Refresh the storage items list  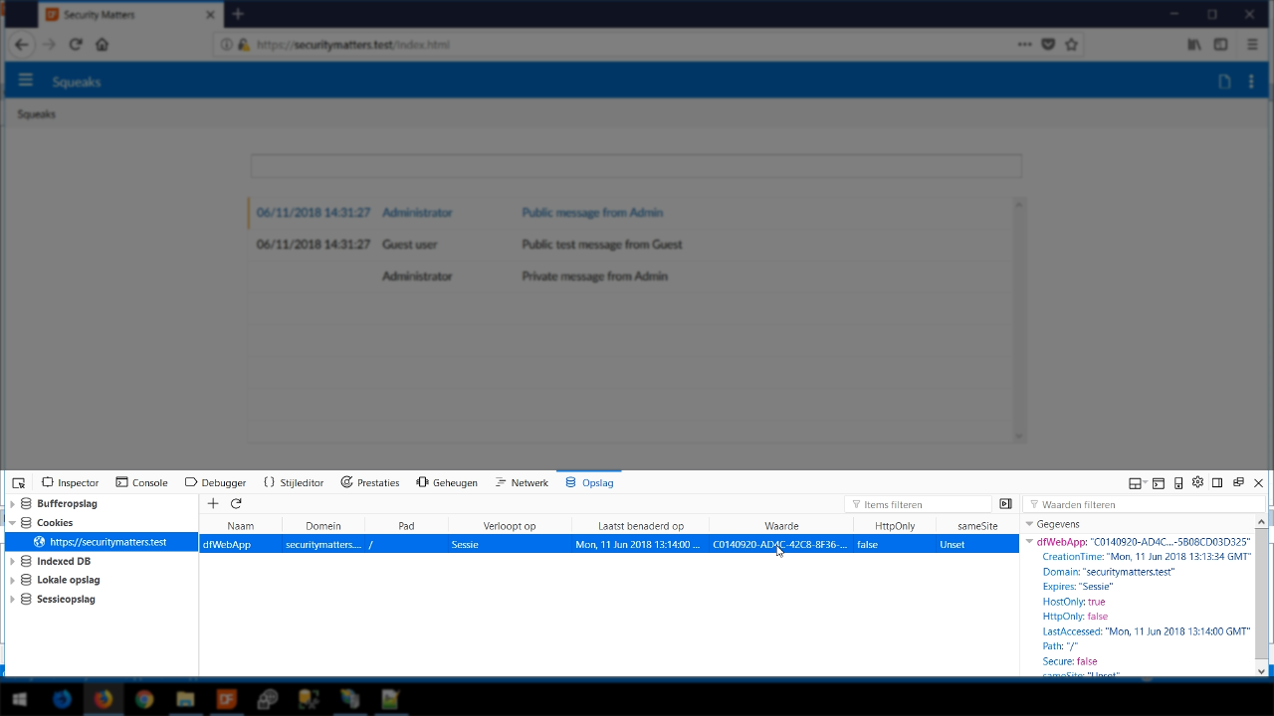click(236, 504)
